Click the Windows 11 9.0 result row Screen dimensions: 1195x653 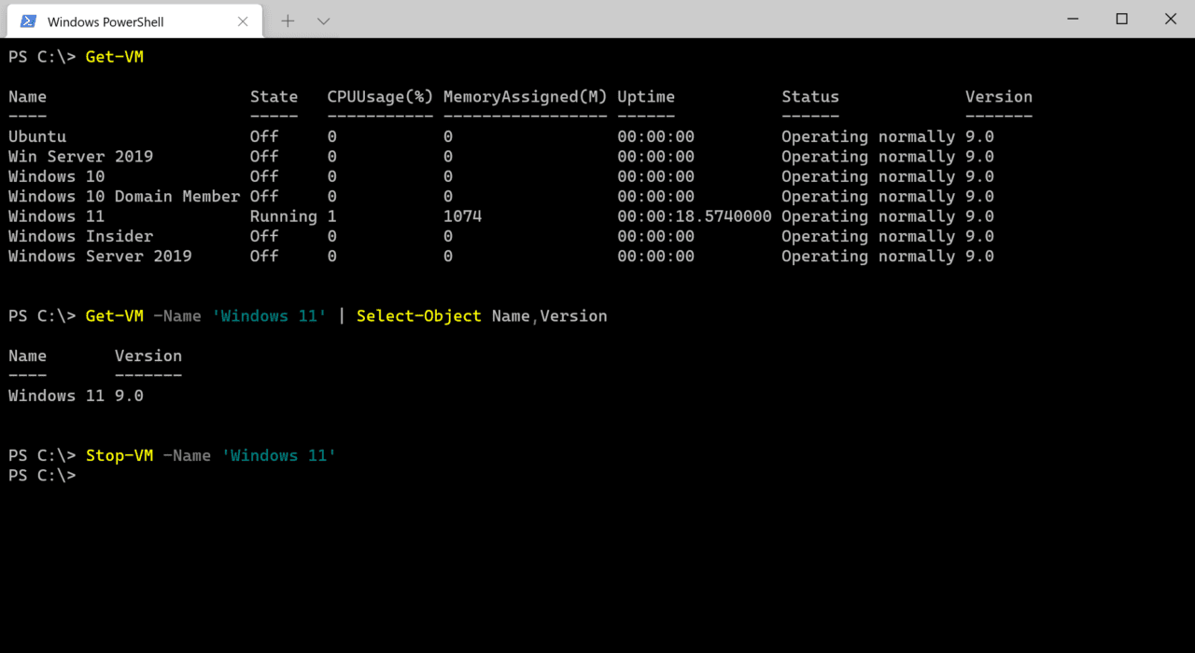coord(76,396)
